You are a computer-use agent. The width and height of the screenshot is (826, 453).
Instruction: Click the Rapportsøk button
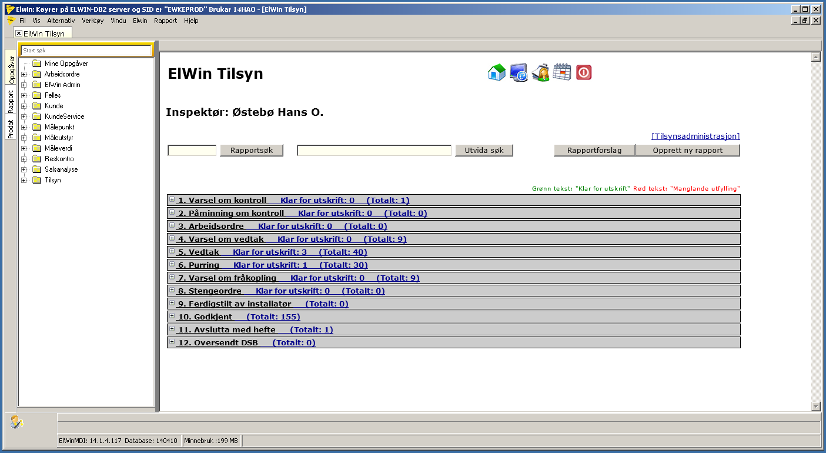pyautogui.click(x=252, y=151)
